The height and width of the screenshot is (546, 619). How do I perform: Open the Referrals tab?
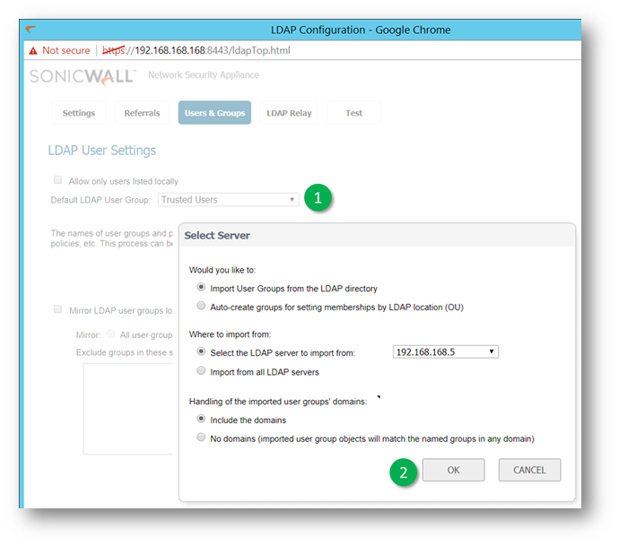tap(142, 113)
